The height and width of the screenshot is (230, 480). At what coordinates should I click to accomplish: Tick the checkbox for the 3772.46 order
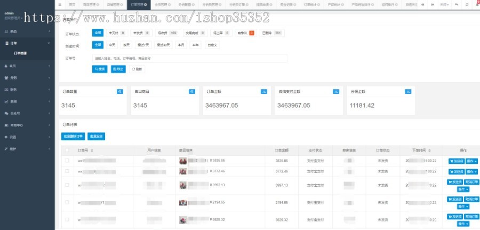coord(67,171)
